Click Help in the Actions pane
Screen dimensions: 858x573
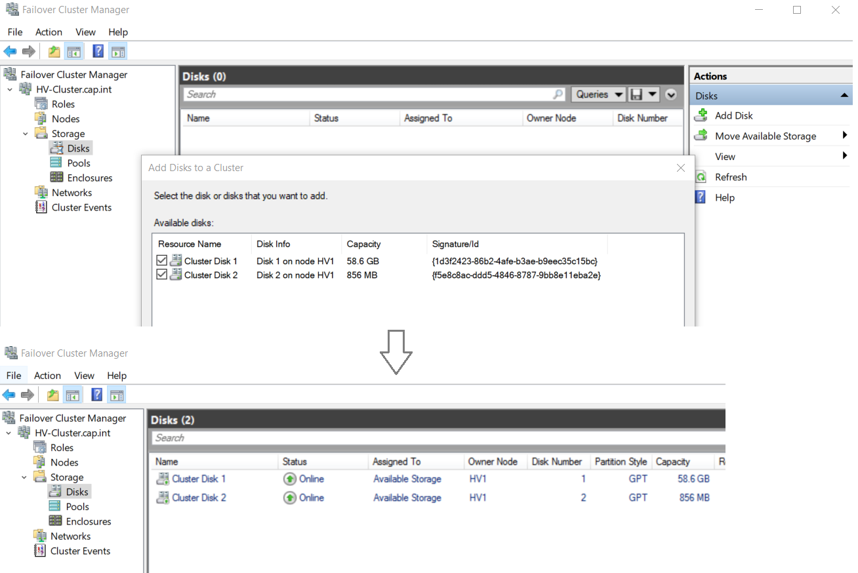[725, 197]
